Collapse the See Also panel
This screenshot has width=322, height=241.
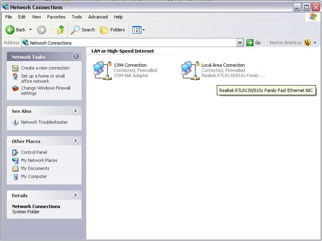coord(76,110)
